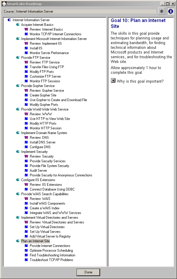Select Monitor Server Performance lab
This screenshot has width=177, height=279.
[x=49, y=53]
